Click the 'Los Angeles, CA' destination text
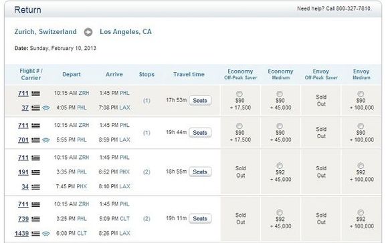The width and height of the screenshot is (388, 243). point(126,32)
